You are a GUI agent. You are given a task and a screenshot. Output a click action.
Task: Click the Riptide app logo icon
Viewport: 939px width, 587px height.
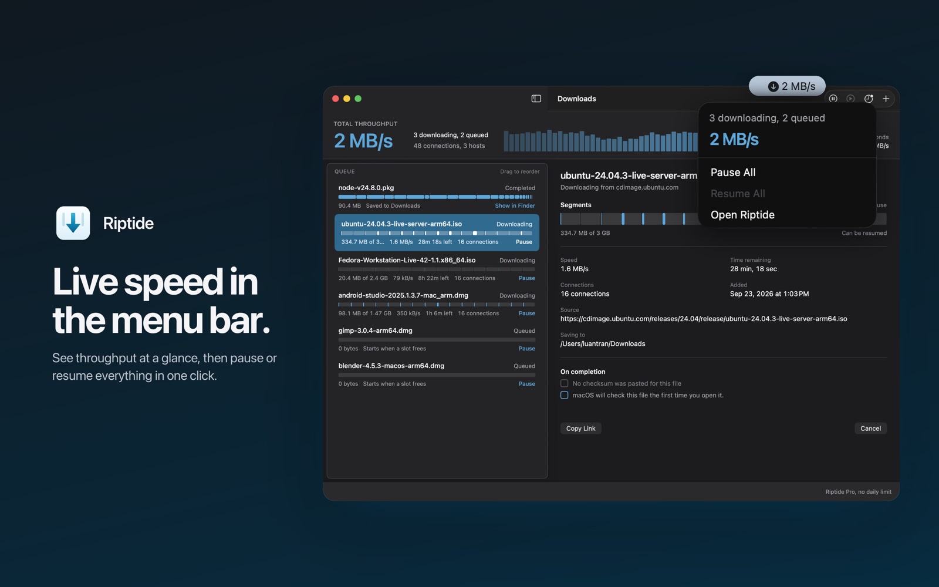[73, 223]
